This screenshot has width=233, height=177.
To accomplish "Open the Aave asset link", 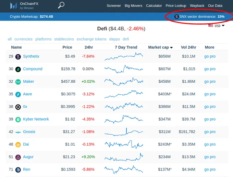I will tap(27, 94).
